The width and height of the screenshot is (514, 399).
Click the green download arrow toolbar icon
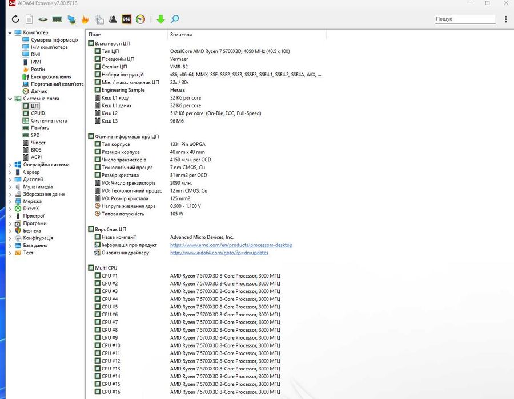160,19
